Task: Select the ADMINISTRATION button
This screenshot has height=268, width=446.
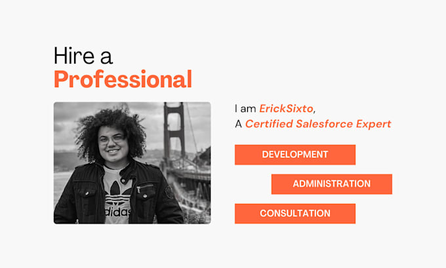Action: pyautogui.click(x=331, y=184)
